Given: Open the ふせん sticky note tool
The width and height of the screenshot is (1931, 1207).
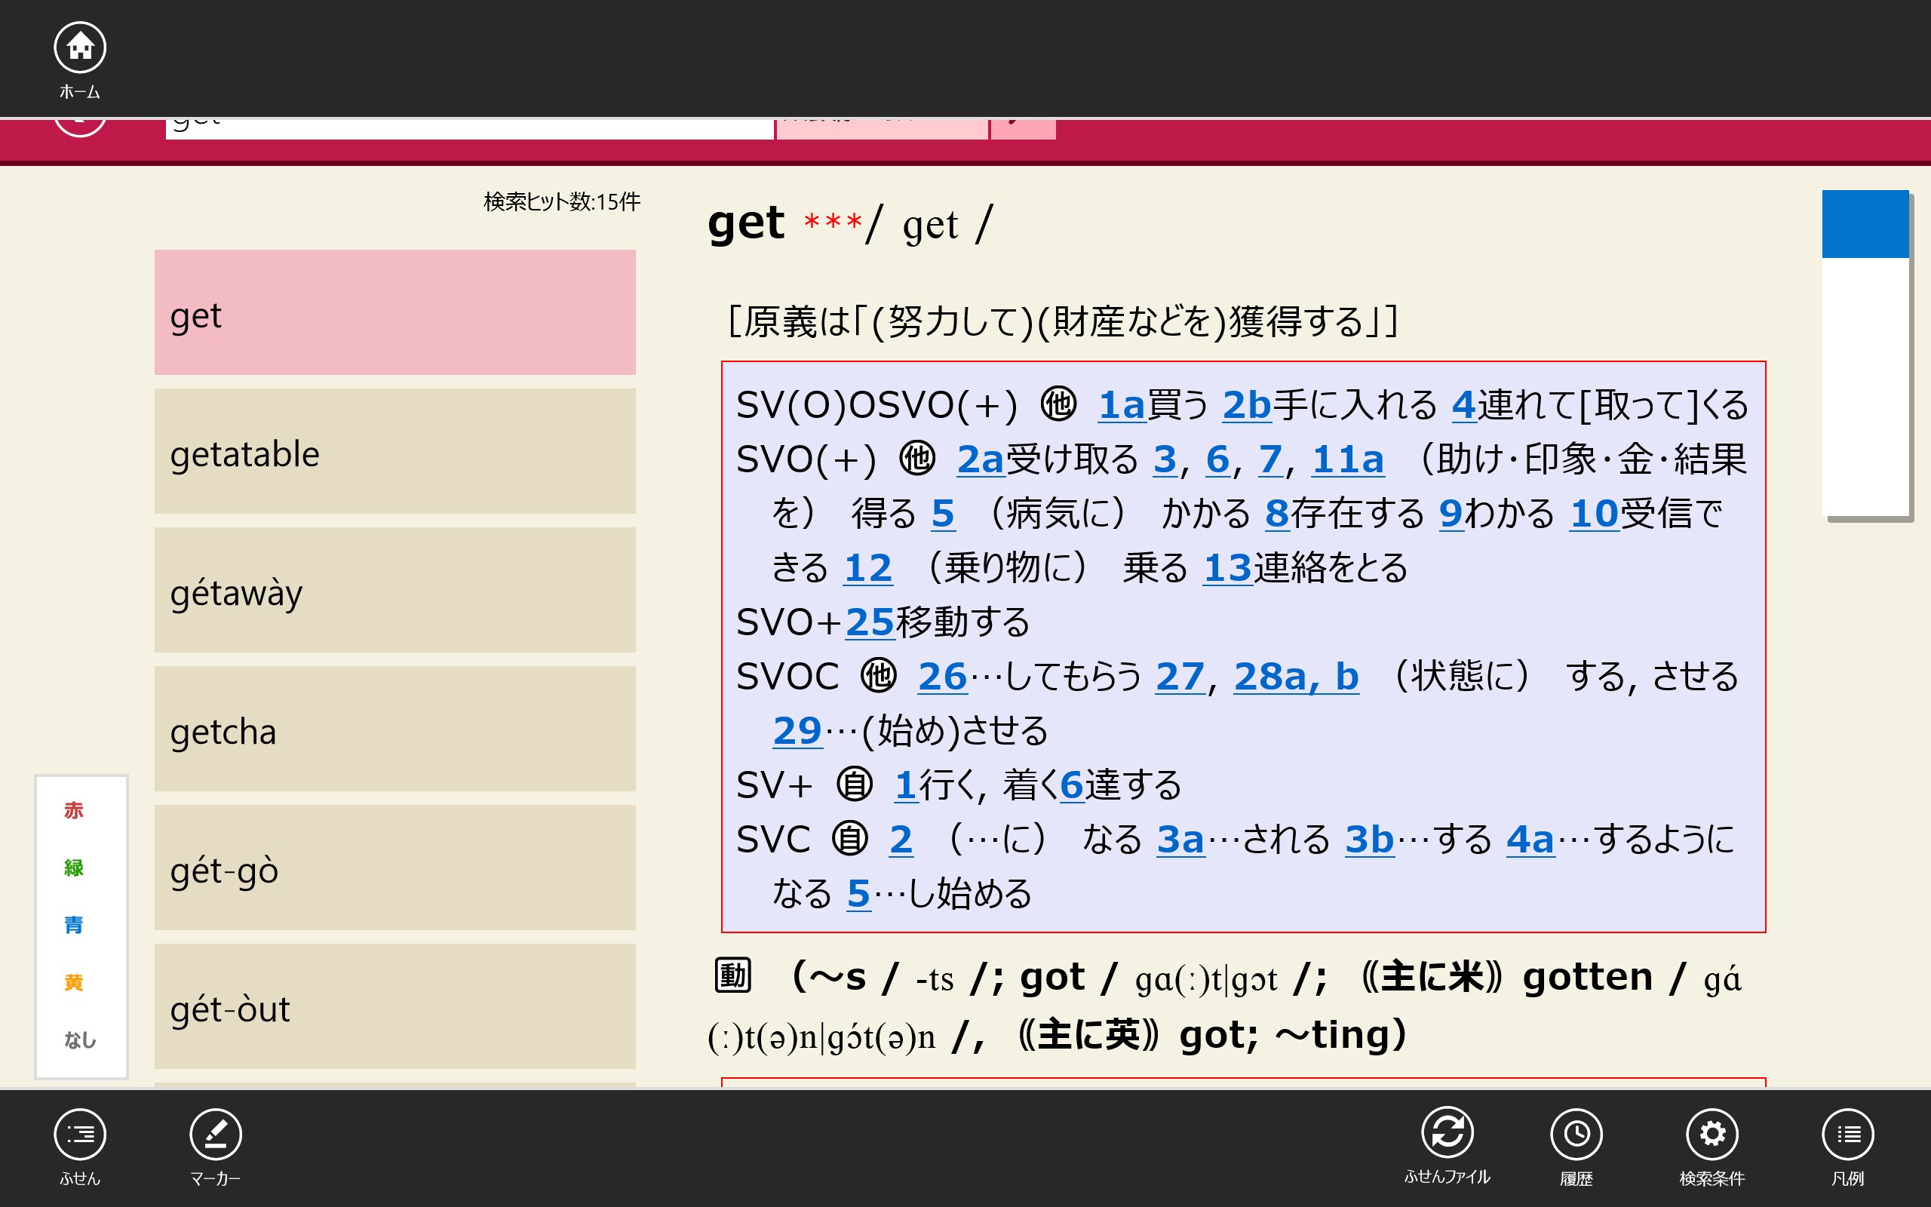Looking at the screenshot, I should tap(80, 1134).
